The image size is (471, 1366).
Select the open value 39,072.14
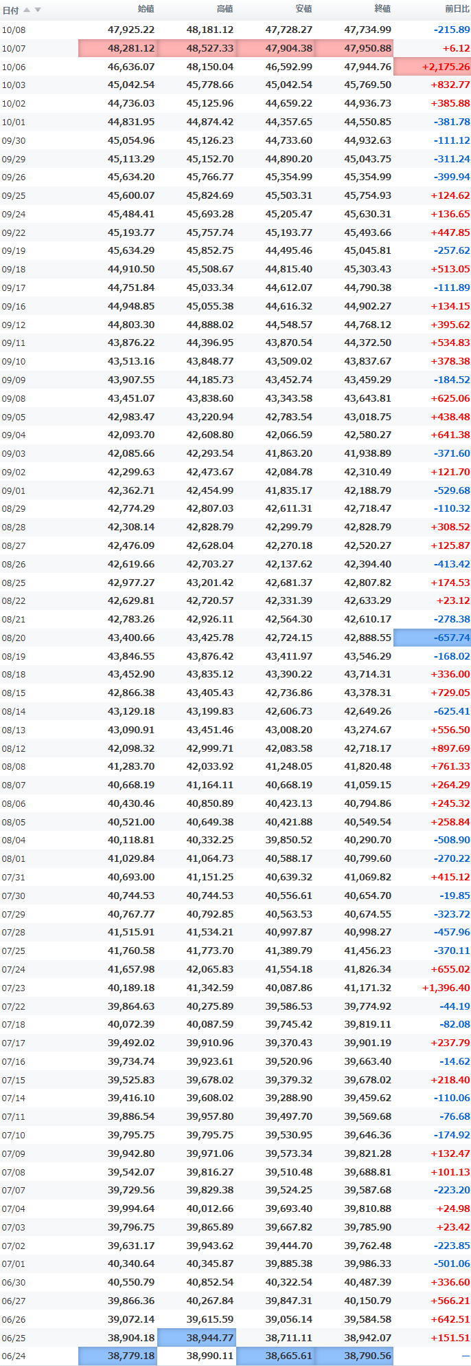[131, 1319]
